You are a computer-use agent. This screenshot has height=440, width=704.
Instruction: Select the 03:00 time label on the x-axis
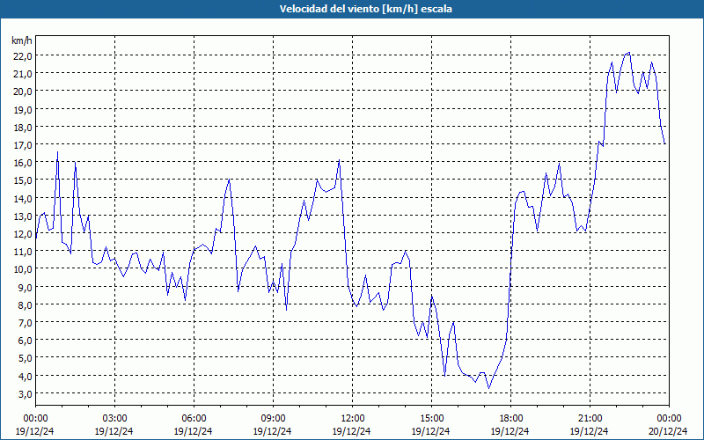coord(115,419)
